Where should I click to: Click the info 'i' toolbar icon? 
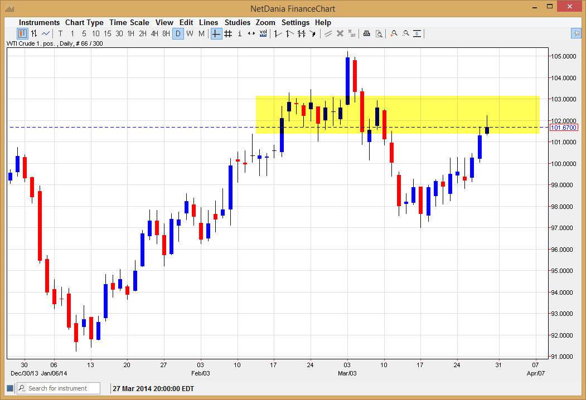(x=240, y=33)
